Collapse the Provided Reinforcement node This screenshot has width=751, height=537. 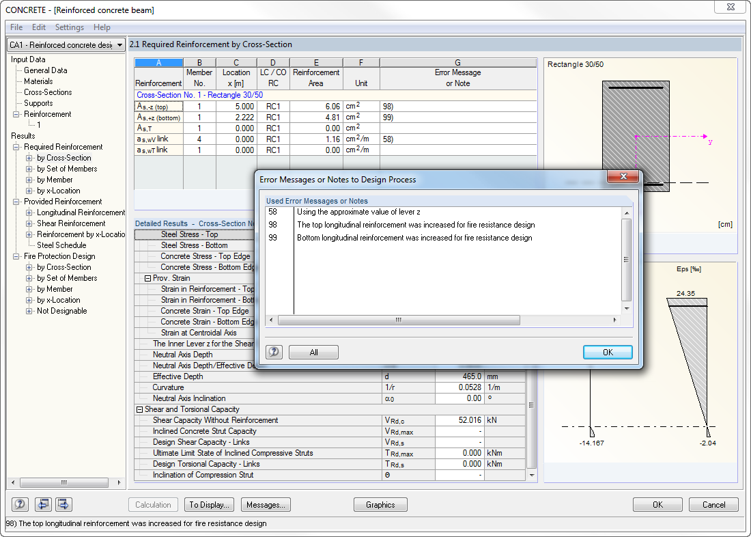coord(16,202)
